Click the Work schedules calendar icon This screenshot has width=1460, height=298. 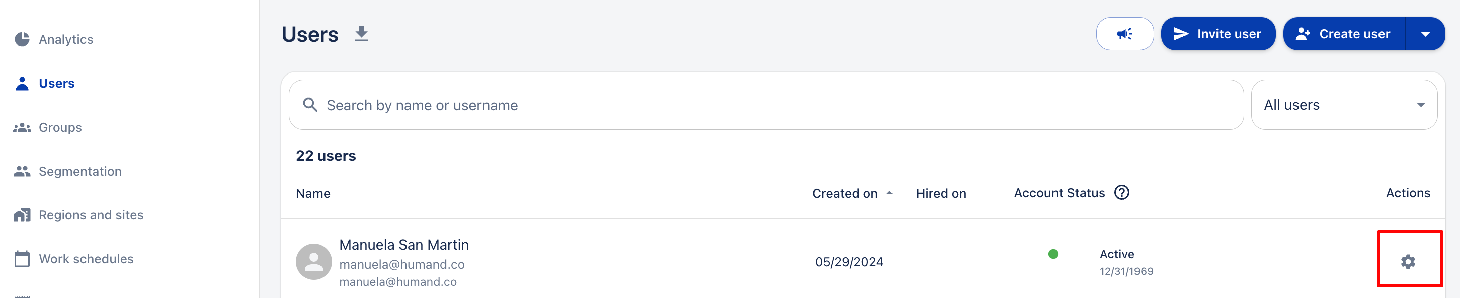coord(22,259)
